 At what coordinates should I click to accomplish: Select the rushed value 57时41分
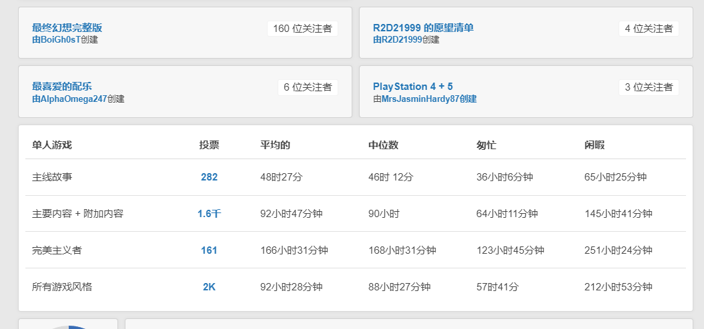pyautogui.click(x=497, y=287)
